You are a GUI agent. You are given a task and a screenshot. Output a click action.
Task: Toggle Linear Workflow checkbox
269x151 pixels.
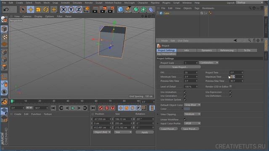tap(185, 119)
